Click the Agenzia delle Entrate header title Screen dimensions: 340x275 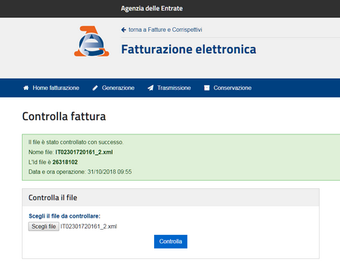pyautogui.click(x=152, y=8)
